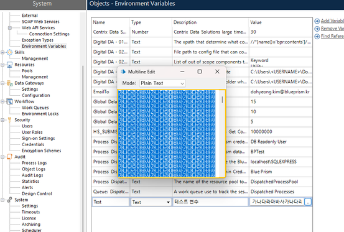Maximize the Multiline Edit window
Screen dimensions: 344x232
click(x=200, y=72)
